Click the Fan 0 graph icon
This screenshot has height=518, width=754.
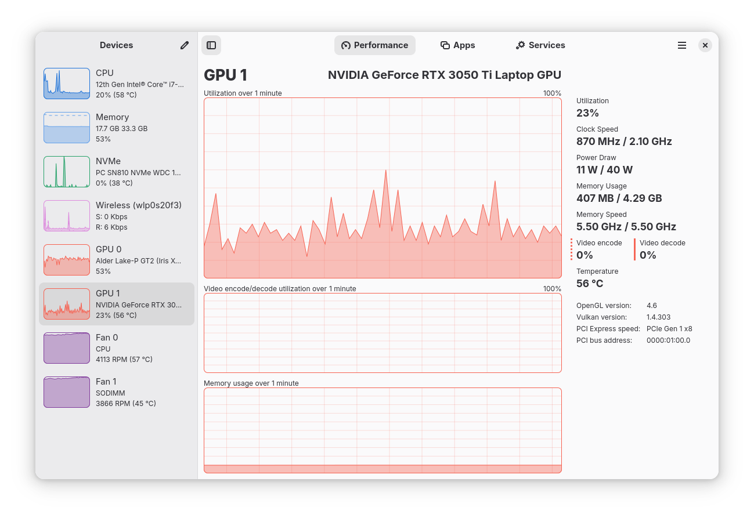click(x=66, y=347)
